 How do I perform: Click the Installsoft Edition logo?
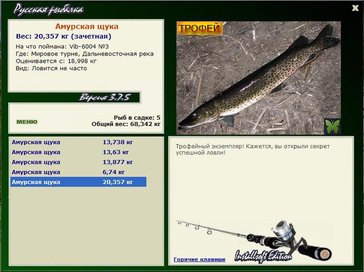(x=263, y=256)
